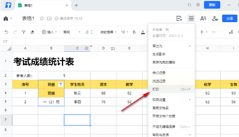239x137 pixels.
Task: Select the cell containing 张三
Action: (x=77, y=93)
